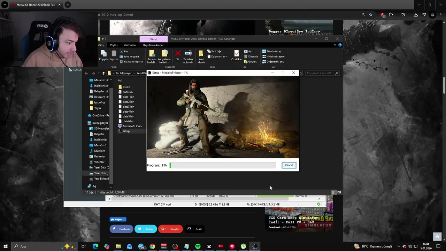Select the setup file in the list

tap(126, 131)
